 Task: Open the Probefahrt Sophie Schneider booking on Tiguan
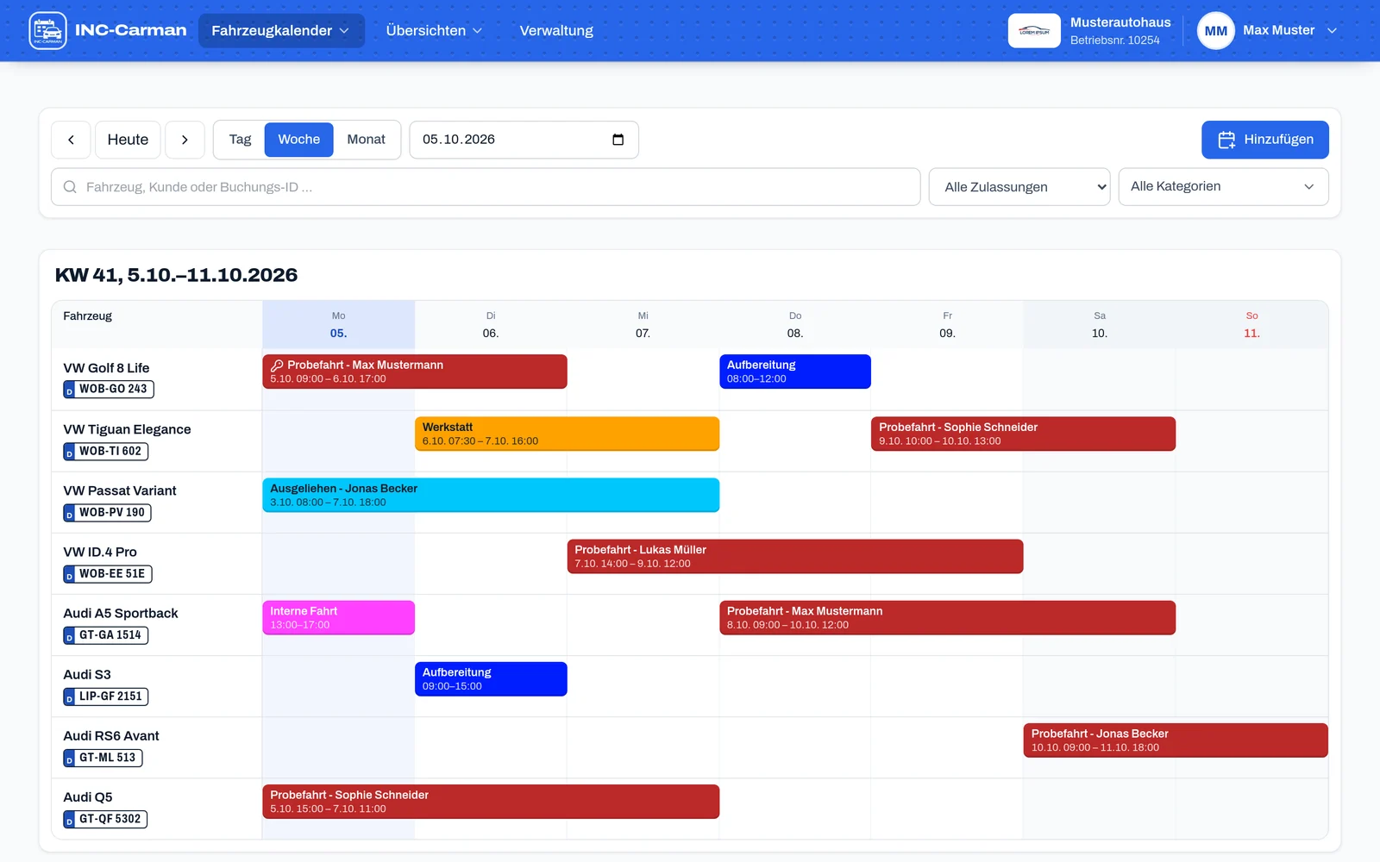(x=1023, y=434)
